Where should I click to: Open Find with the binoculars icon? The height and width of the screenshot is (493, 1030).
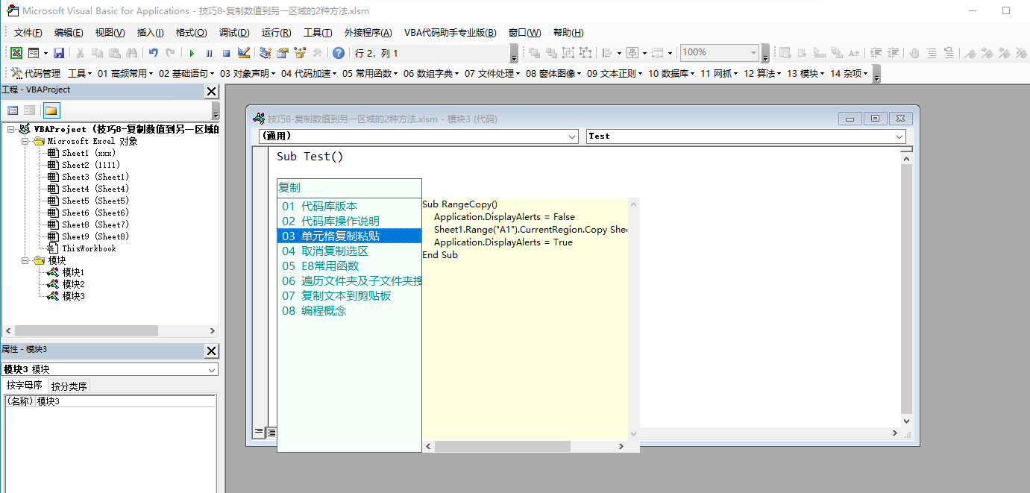click(x=131, y=53)
